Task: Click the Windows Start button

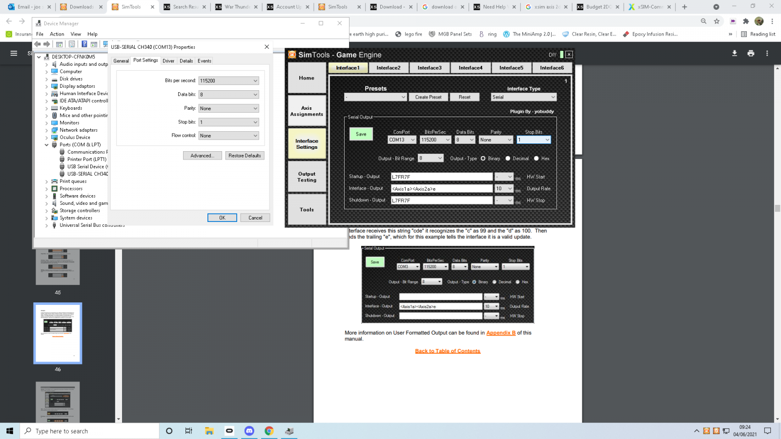Action: click(10, 431)
